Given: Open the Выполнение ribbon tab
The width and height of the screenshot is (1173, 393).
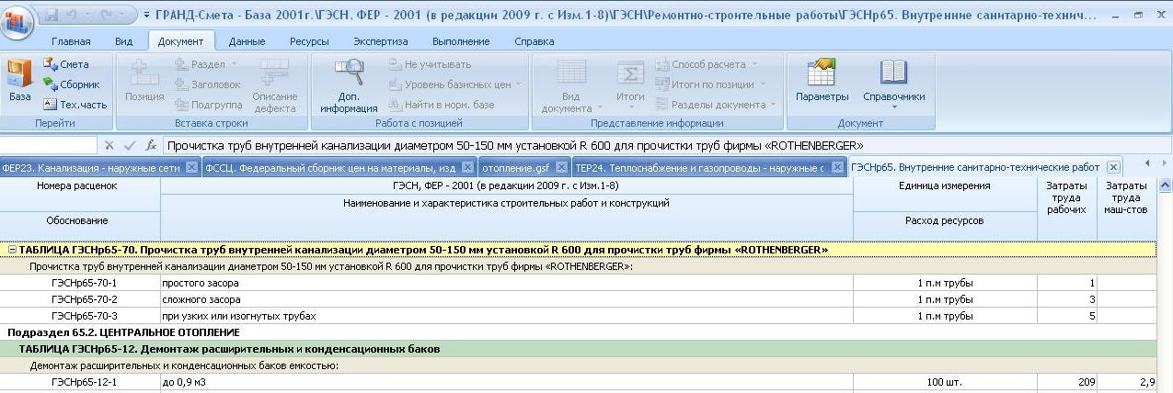Looking at the screenshot, I should point(461,41).
